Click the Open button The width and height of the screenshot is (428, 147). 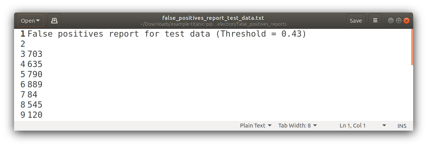[x=30, y=21]
